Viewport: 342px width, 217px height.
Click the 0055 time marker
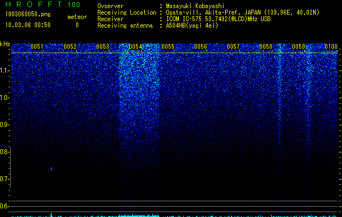tap(168, 47)
